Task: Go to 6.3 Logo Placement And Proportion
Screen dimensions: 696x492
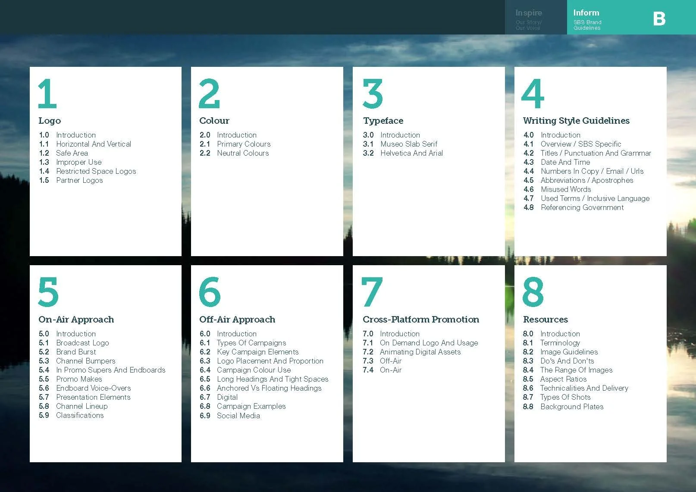Action: pyautogui.click(x=261, y=361)
